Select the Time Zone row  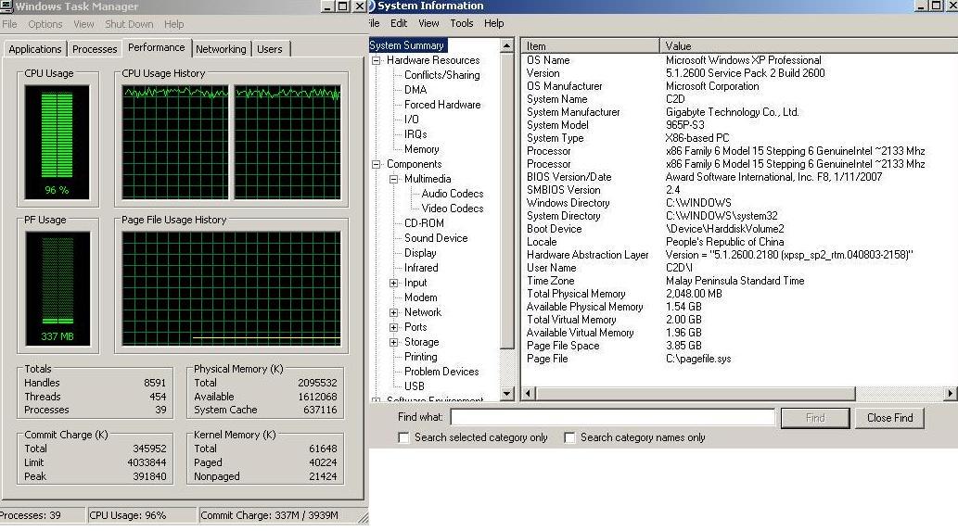point(739,281)
